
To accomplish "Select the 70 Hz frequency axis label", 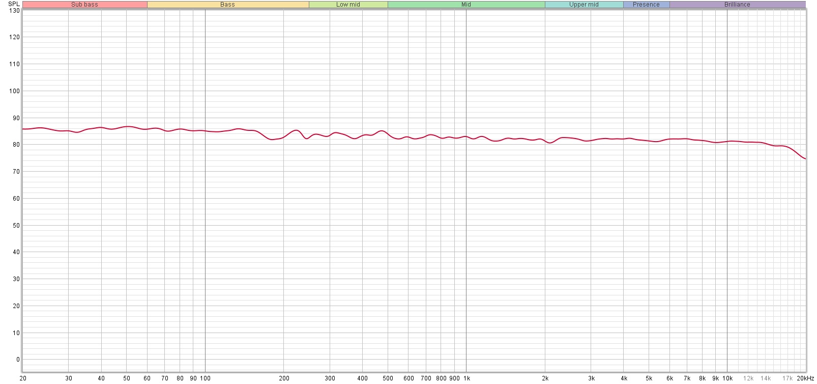I will pyautogui.click(x=165, y=378).
